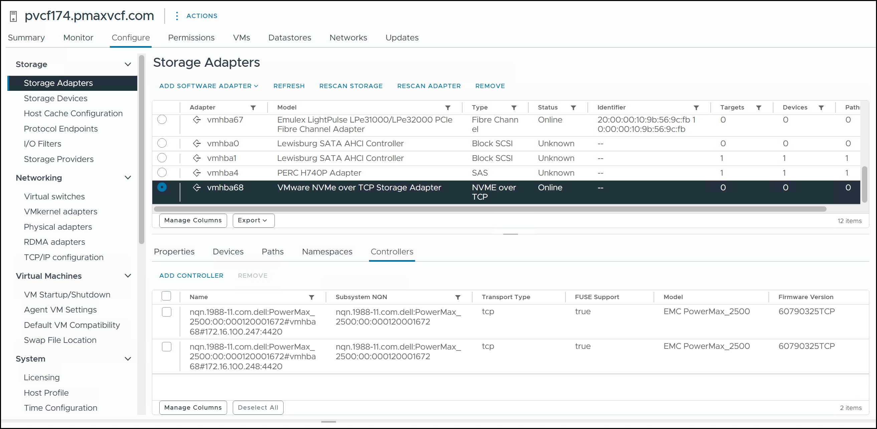Image resolution: width=877 pixels, height=429 pixels.
Task: Click the host icon beside pvcf174.pmaxvcf.com
Action: click(13, 16)
